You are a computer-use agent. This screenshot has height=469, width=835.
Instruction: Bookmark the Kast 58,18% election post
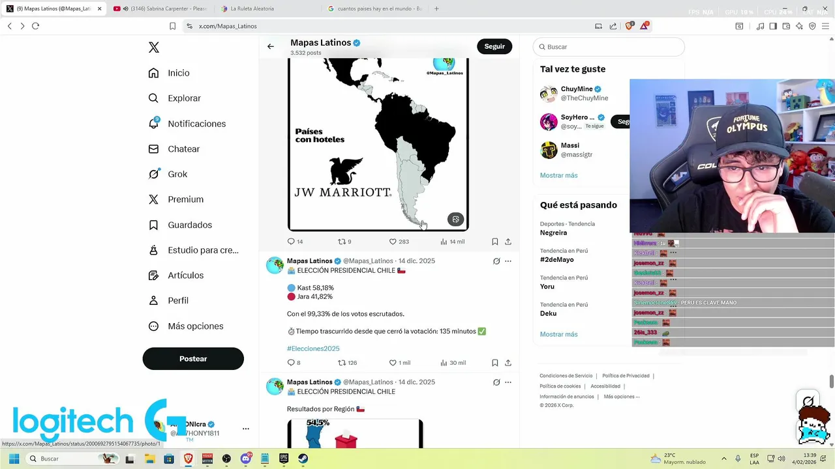[x=495, y=363]
